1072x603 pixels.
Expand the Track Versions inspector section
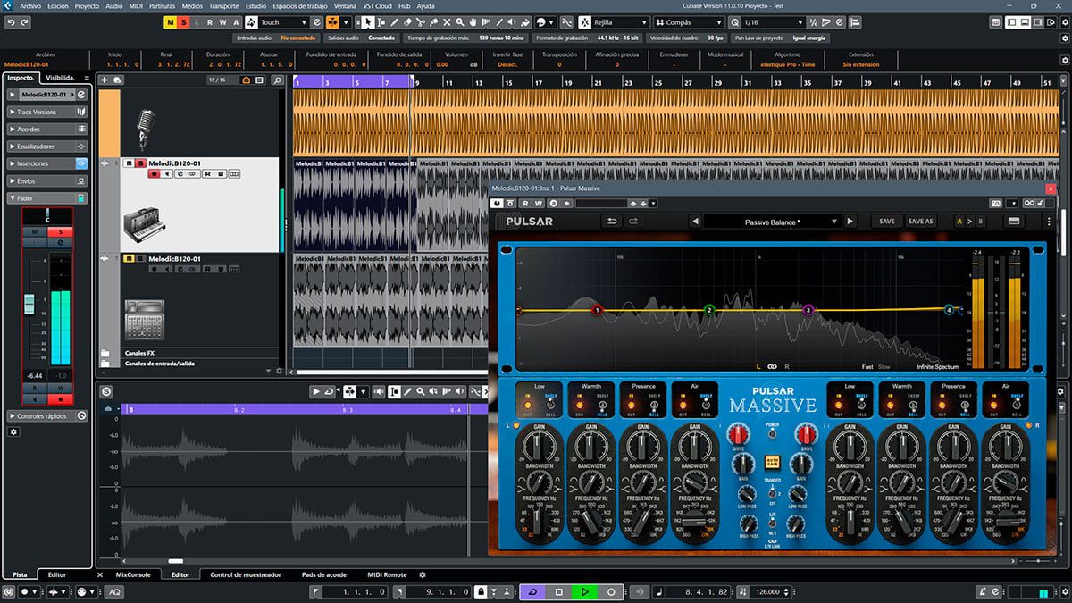point(47,112)
